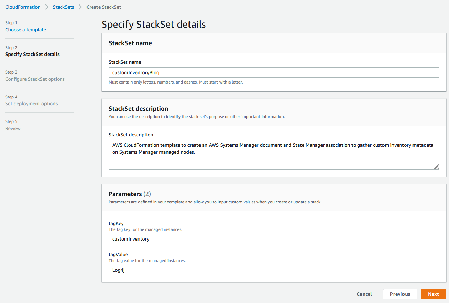Cancel the StackSet creation
Viewport: 449px width, 303px height.
point(364,294)
